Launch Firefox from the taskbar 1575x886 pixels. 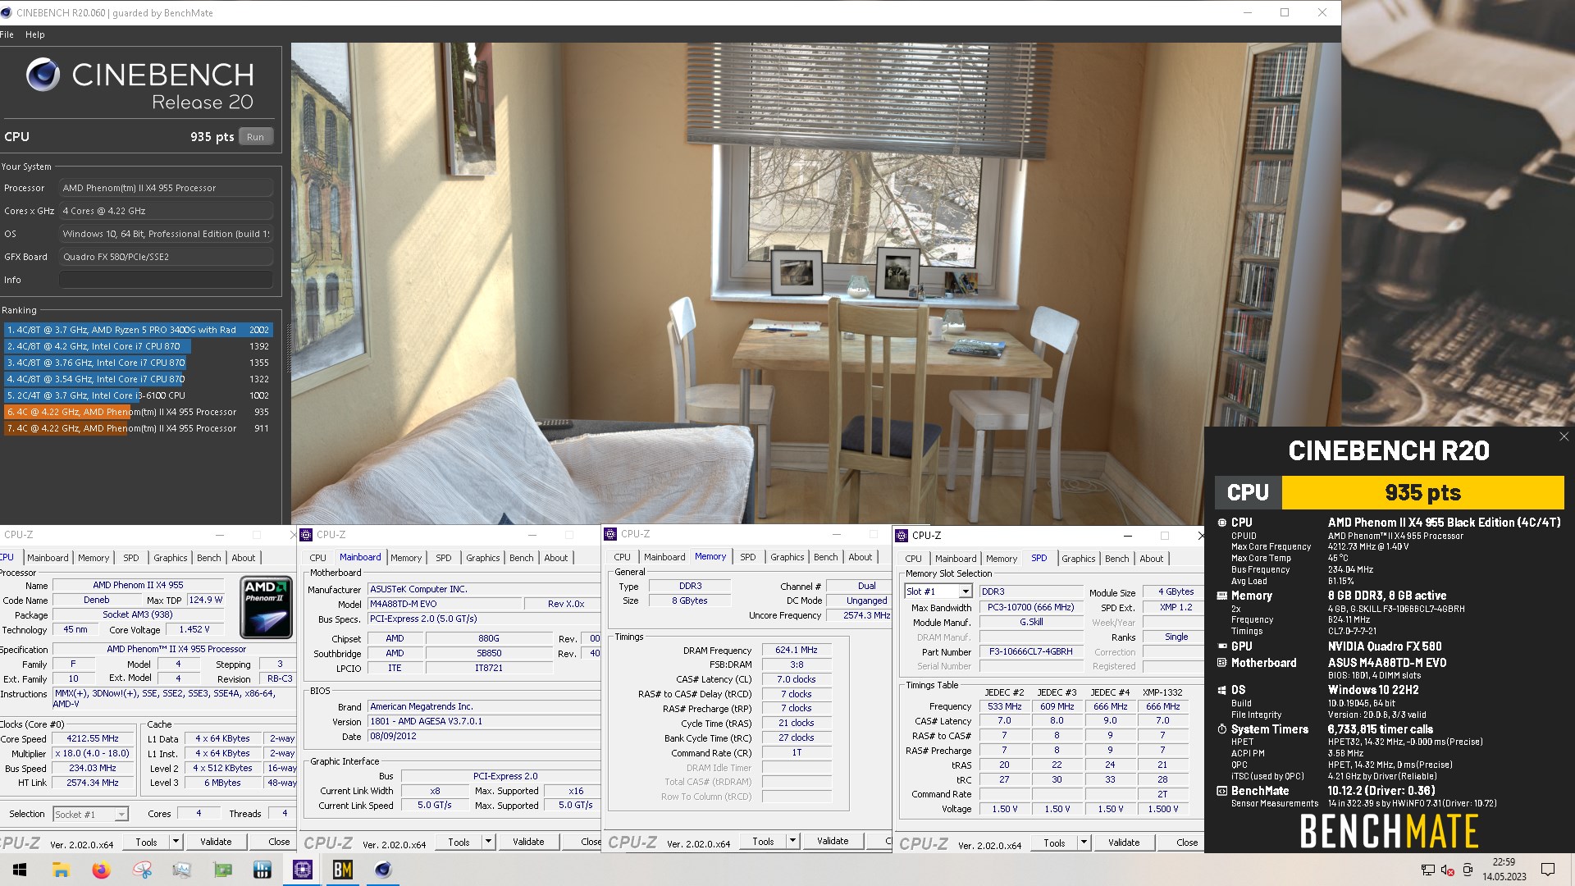tap(101, 870)
